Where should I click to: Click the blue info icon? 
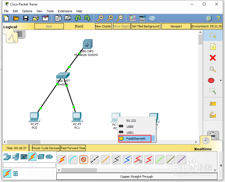pos(209,18)
